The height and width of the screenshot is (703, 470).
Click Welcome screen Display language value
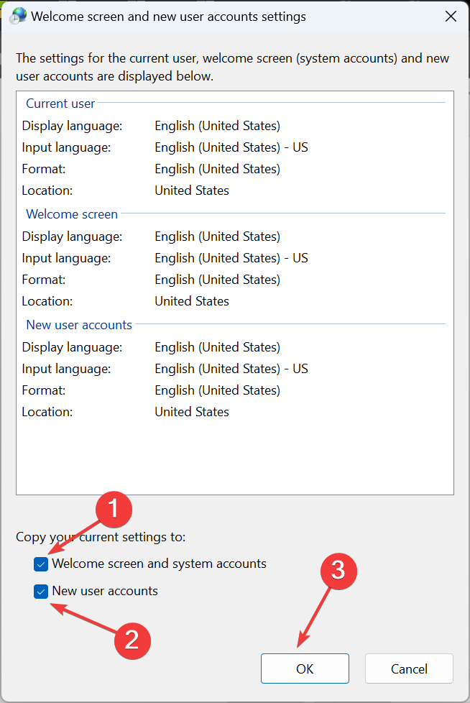[217, 236]
